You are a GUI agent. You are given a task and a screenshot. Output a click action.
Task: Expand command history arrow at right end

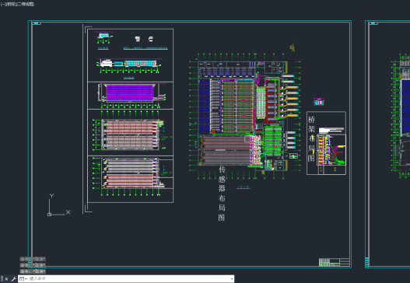pos(232,279)
